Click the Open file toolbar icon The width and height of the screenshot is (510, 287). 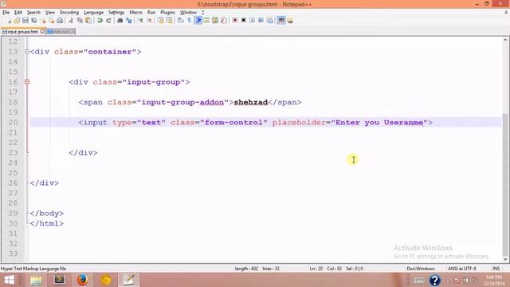[x=17, y=21]
